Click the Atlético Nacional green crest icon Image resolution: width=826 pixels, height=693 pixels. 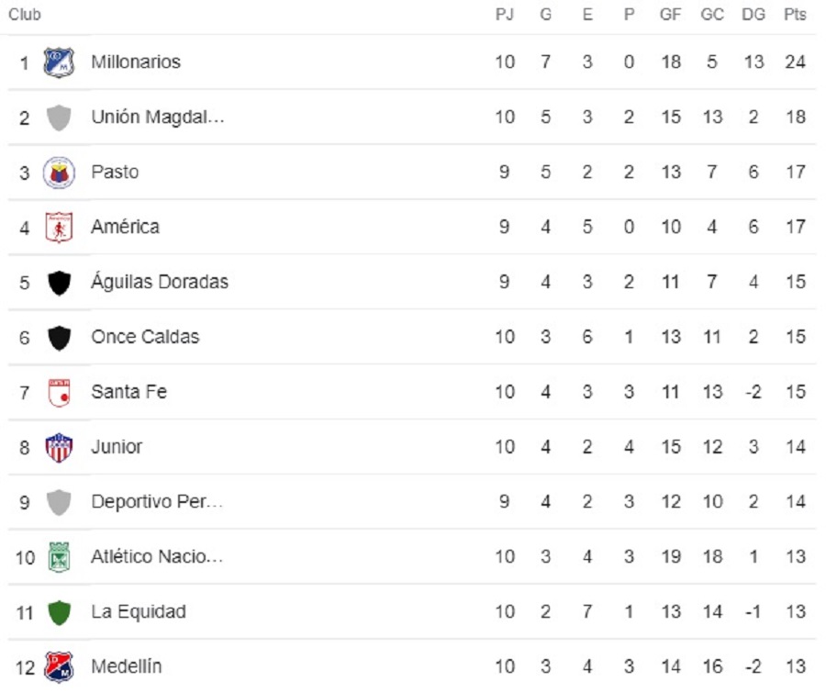[59, 557]
